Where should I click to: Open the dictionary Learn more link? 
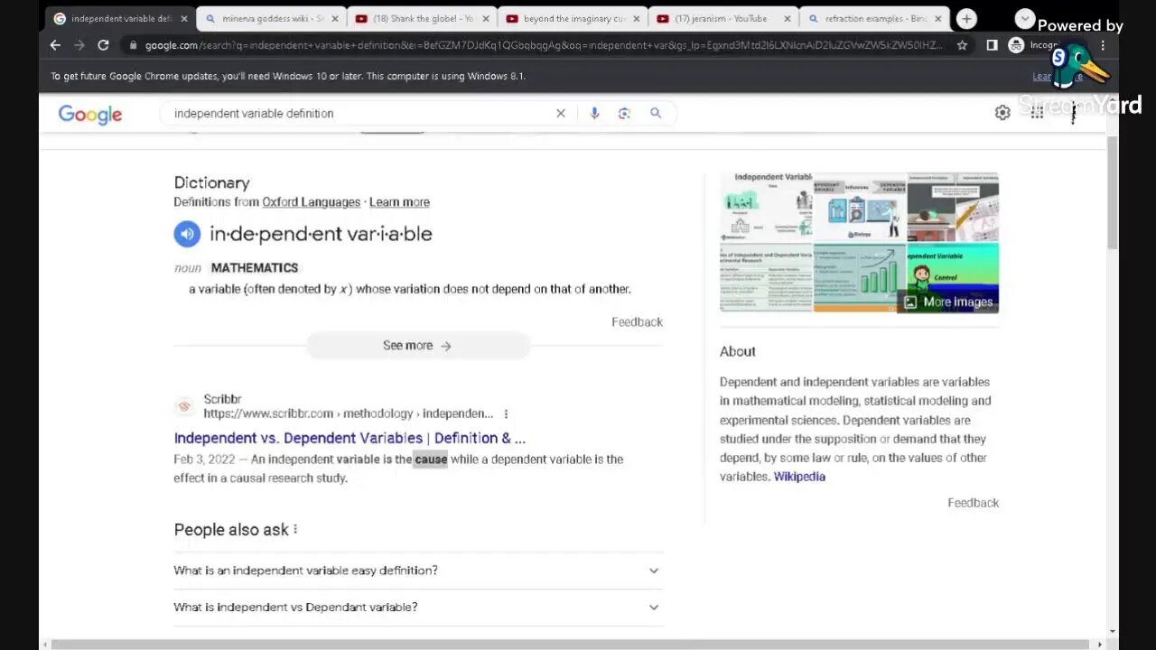tap(399, 202)
